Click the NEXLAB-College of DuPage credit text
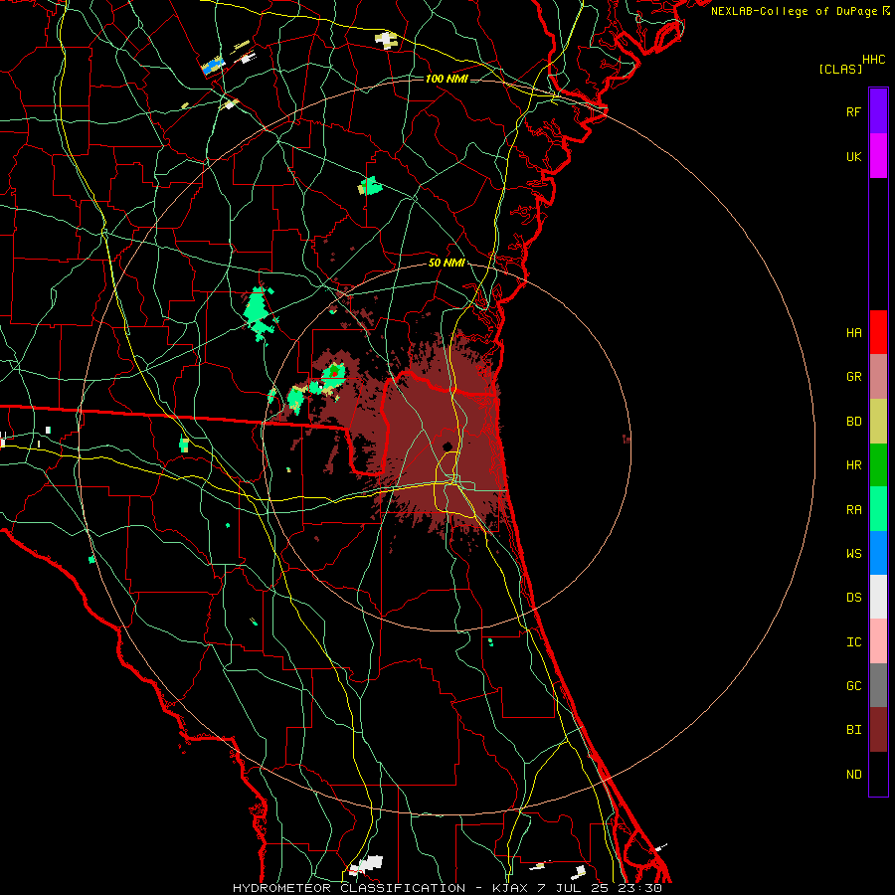 pos(794,11)
